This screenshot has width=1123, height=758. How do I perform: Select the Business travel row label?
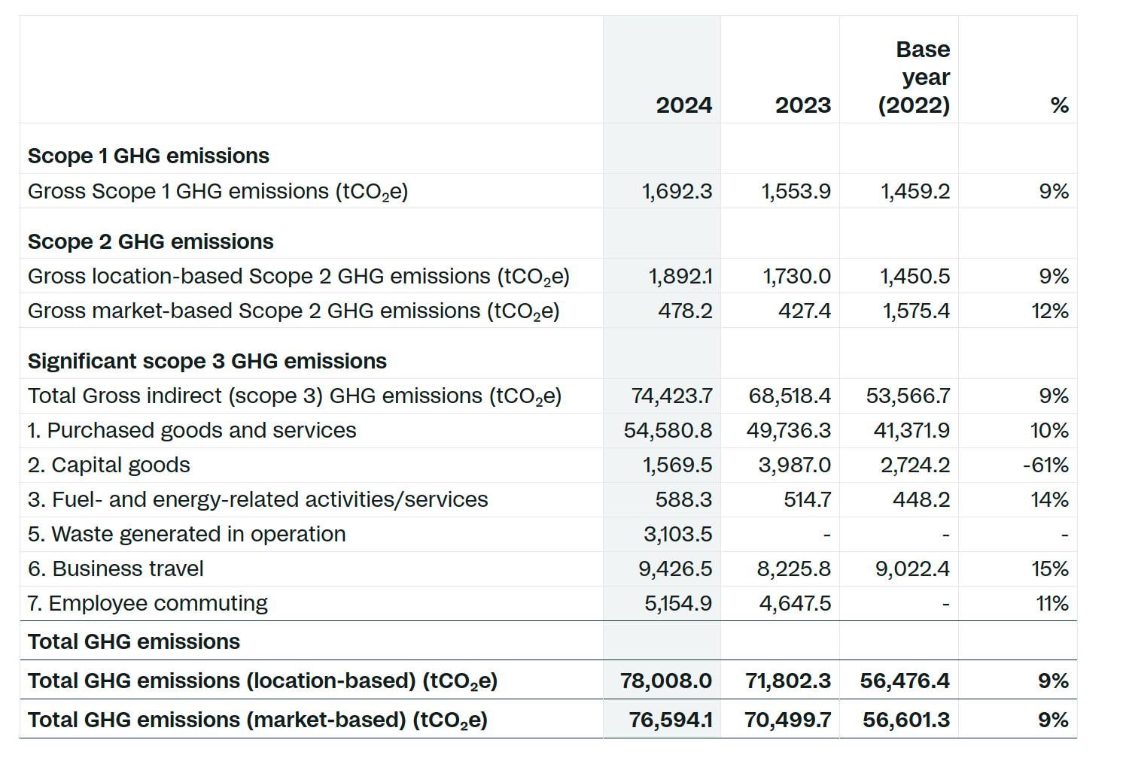[116, 568]
